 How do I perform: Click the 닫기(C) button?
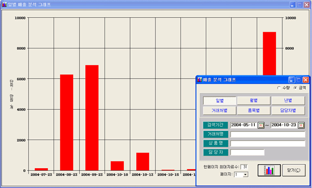tap(294, 170)
